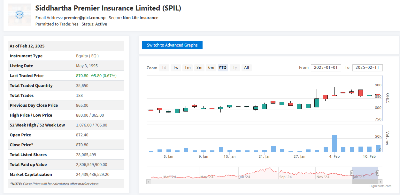This screenshot has width=400, height=195.
Task: Click the Close Price note text
Action: coord(55,184)
